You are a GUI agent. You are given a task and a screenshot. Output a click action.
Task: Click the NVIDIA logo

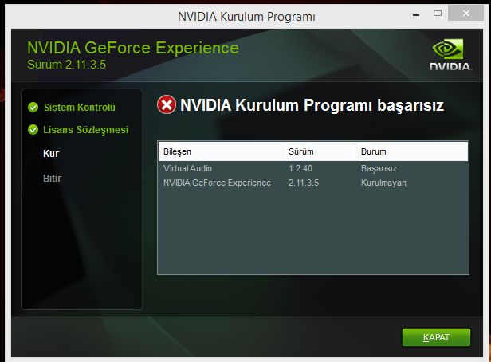(450, 55)
